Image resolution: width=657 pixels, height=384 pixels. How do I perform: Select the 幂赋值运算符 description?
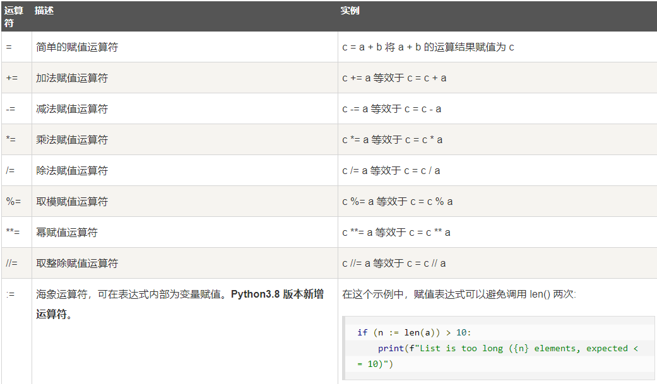point(67,232)
